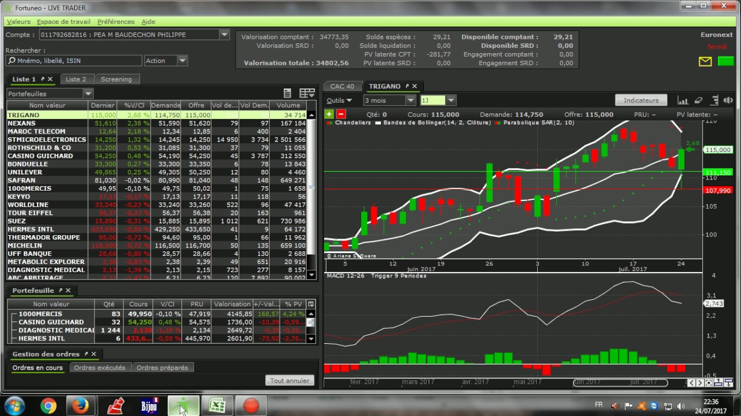The image size is (741, 416).
Task: Close the Gestion des ordres panel
Action: (93, 354)
